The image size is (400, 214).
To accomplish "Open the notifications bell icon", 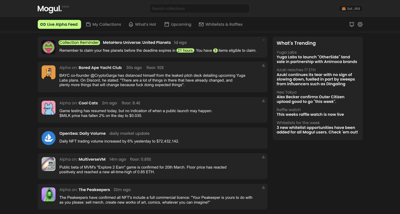I will (x=352, y=24).
